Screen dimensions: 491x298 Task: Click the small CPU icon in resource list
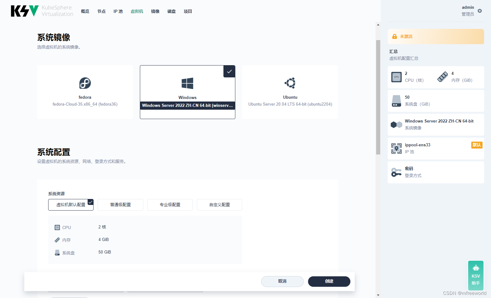coord(57,227)
